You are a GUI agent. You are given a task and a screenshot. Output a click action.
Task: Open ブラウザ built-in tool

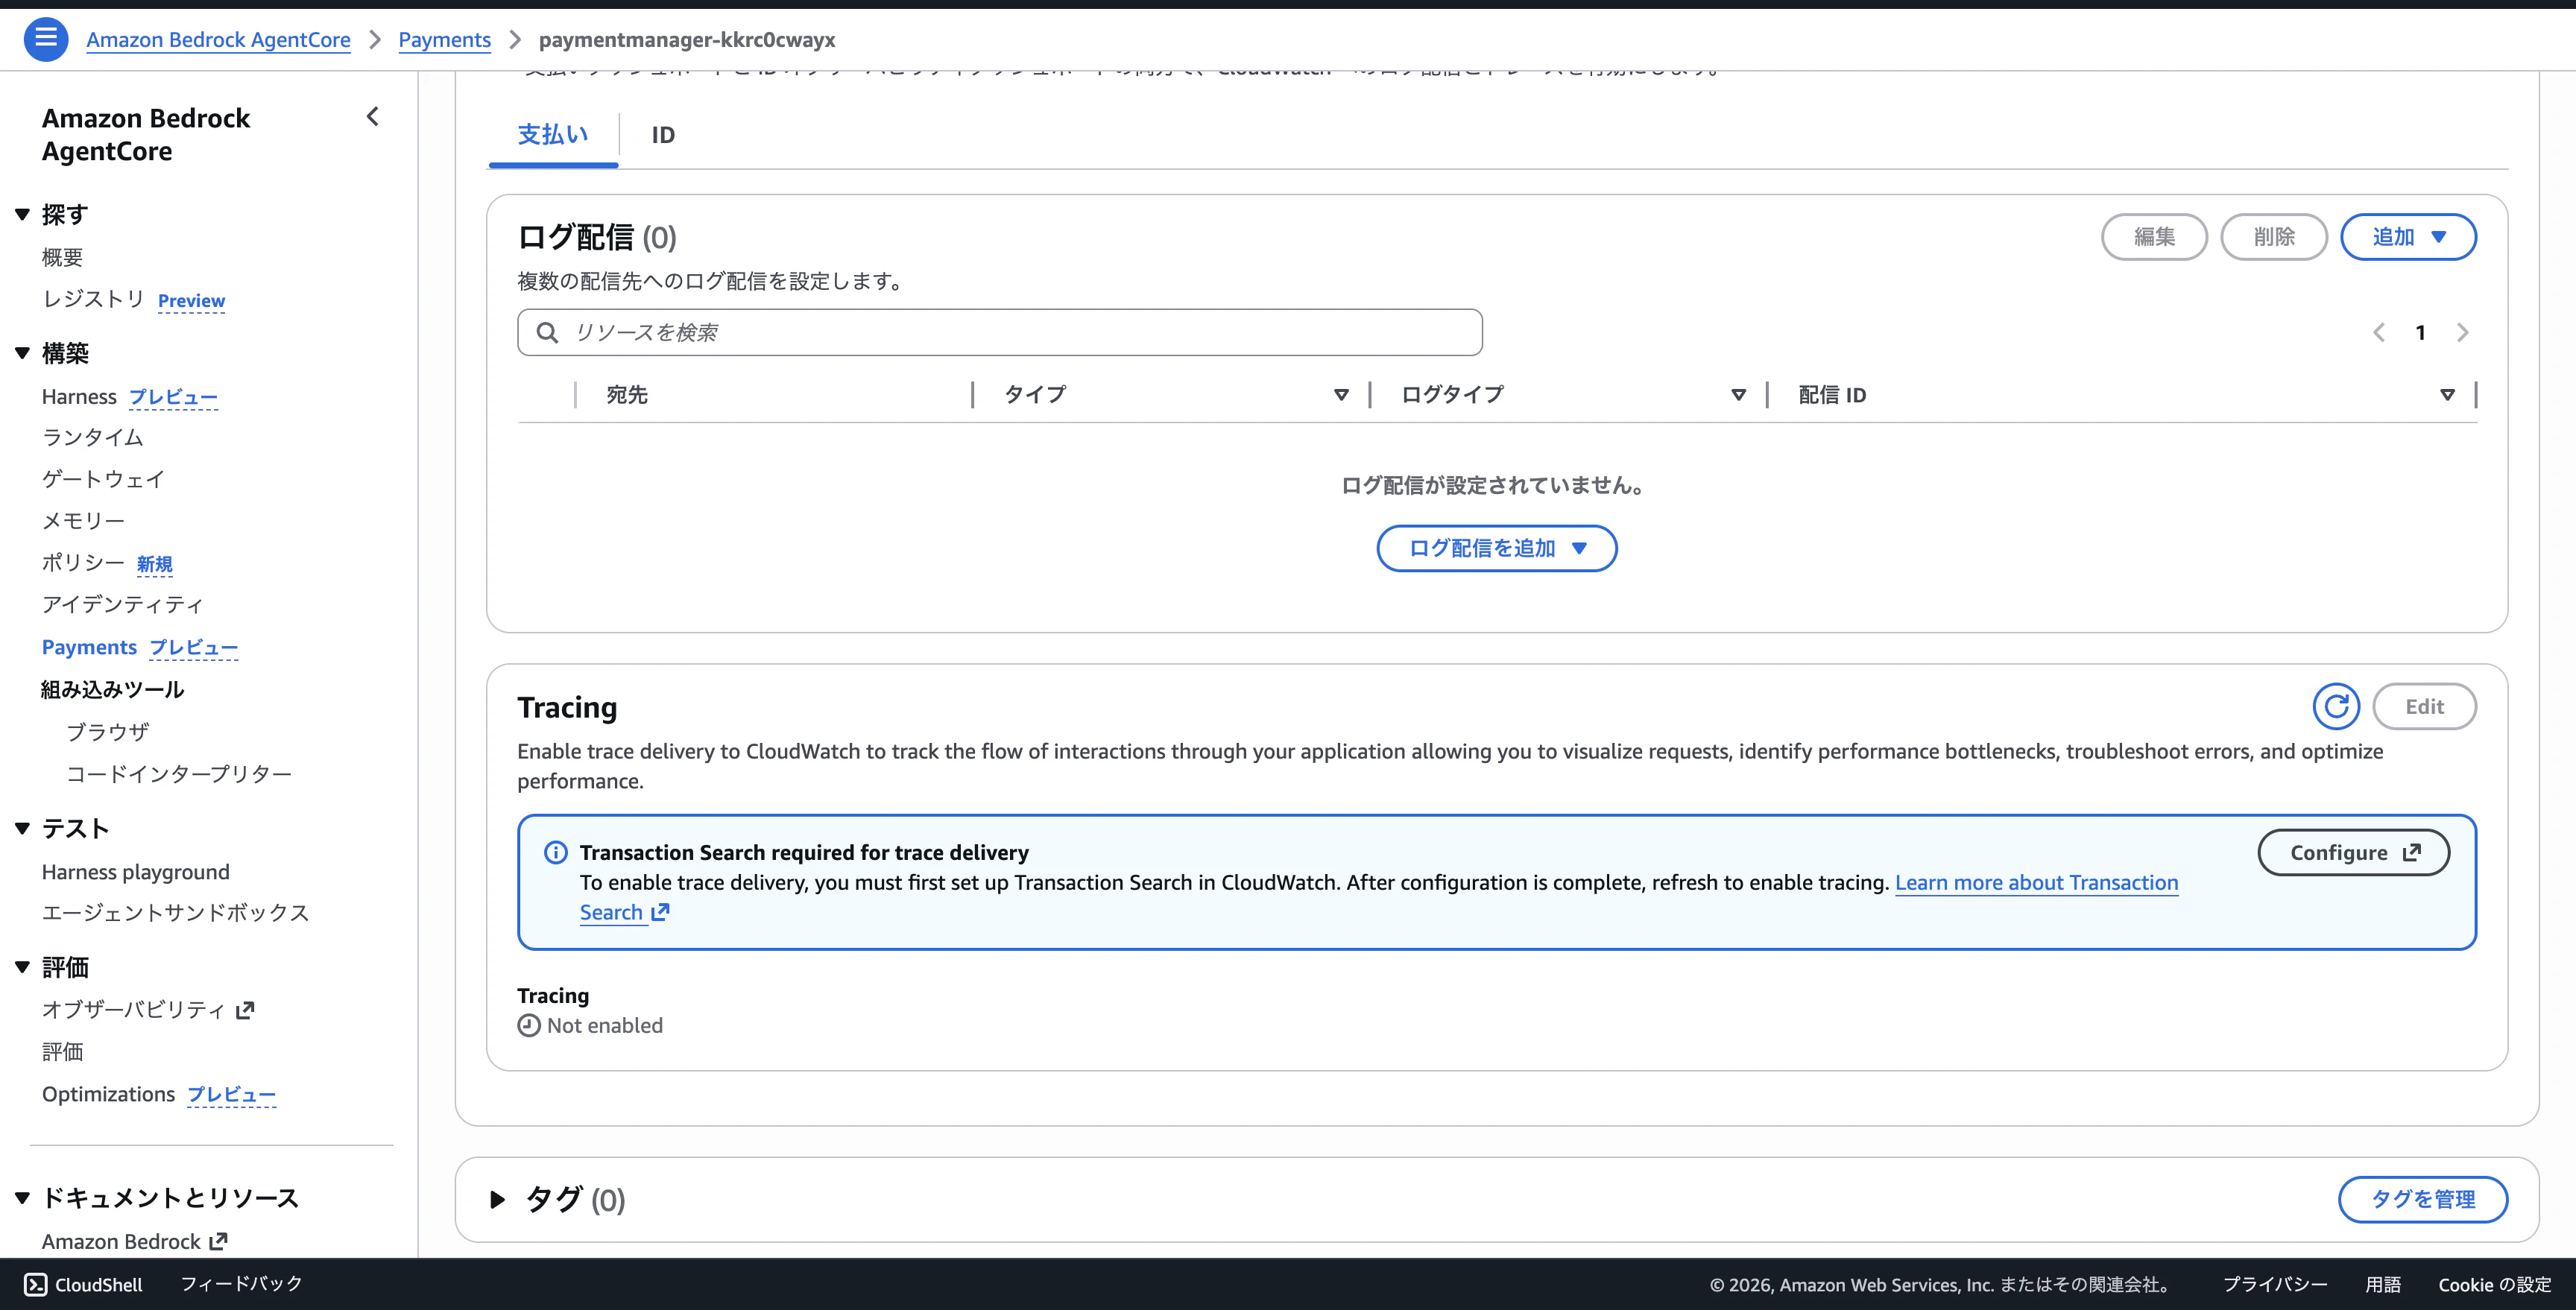pos(108,732)
